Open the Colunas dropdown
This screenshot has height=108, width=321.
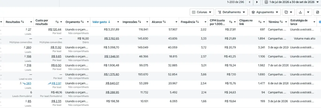tap(202, 12)
